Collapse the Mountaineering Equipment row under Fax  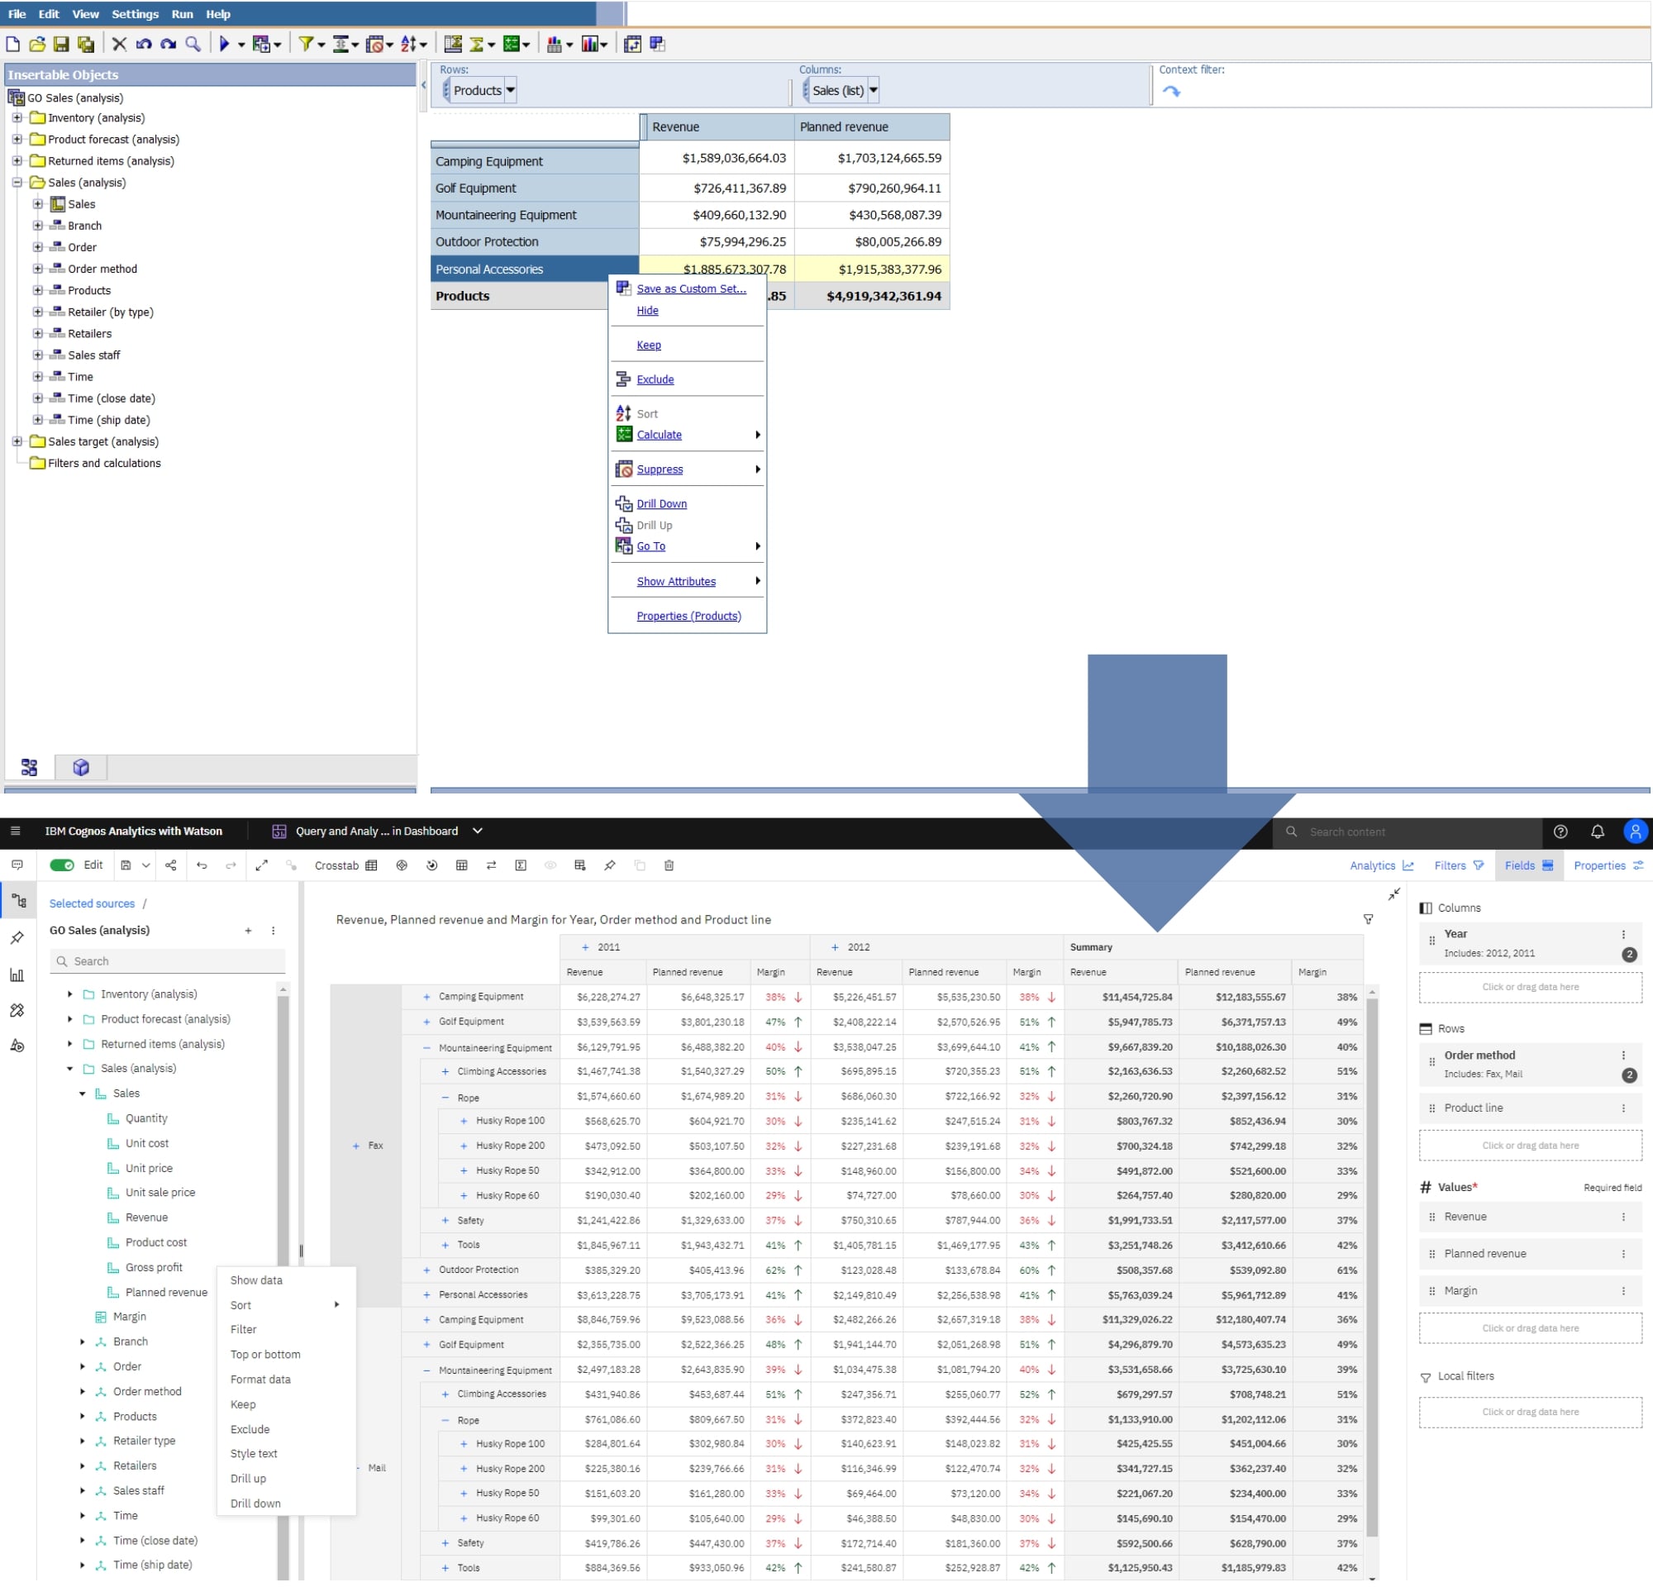[x=426, y=1047]
